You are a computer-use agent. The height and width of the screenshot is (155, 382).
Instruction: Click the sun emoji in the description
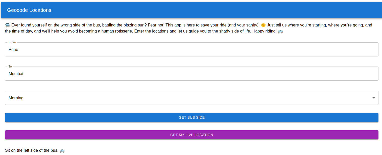coord(263,25)
